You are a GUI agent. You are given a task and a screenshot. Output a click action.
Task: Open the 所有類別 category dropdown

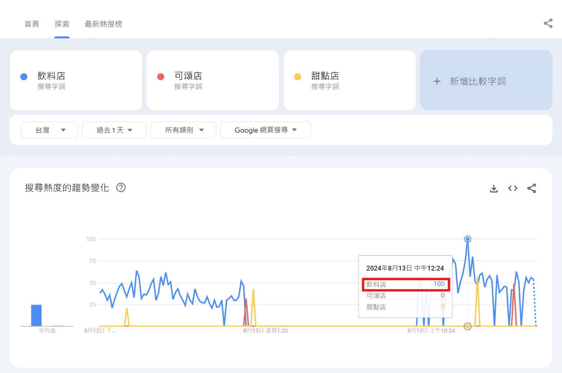[x=184, y=130]
